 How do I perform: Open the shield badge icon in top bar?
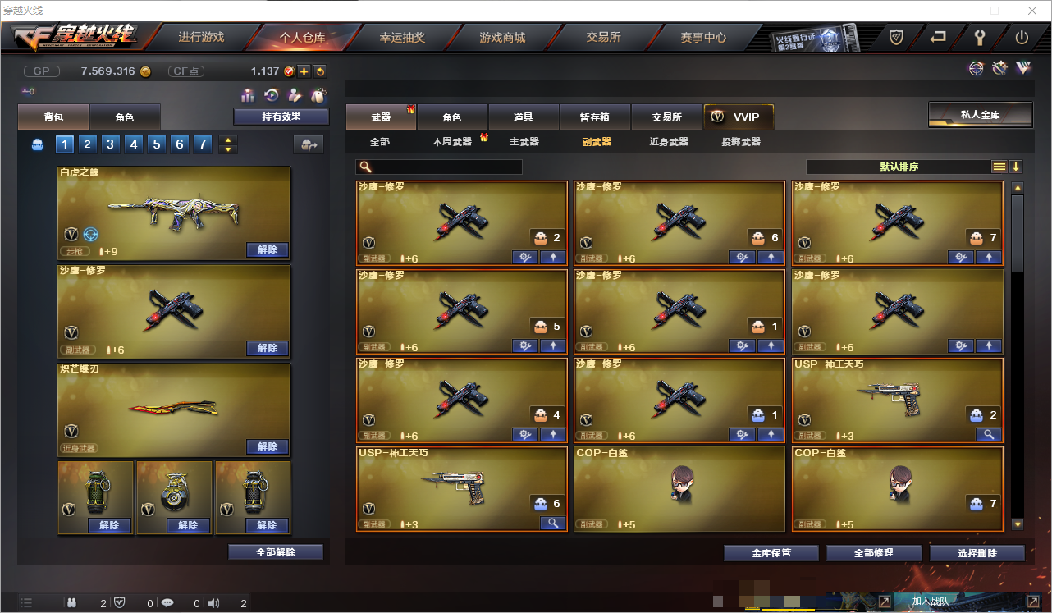(896, 37)
